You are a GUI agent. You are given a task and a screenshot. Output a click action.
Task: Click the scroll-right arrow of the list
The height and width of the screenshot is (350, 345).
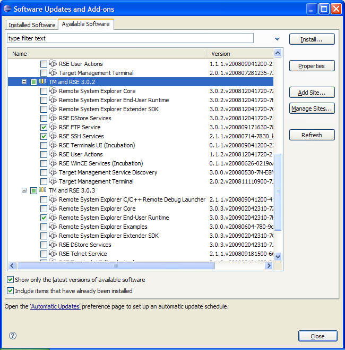click(x=269, y=265)
